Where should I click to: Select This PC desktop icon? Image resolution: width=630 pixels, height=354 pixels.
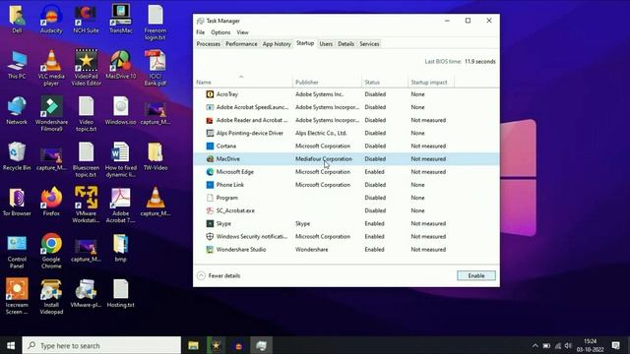17,64
